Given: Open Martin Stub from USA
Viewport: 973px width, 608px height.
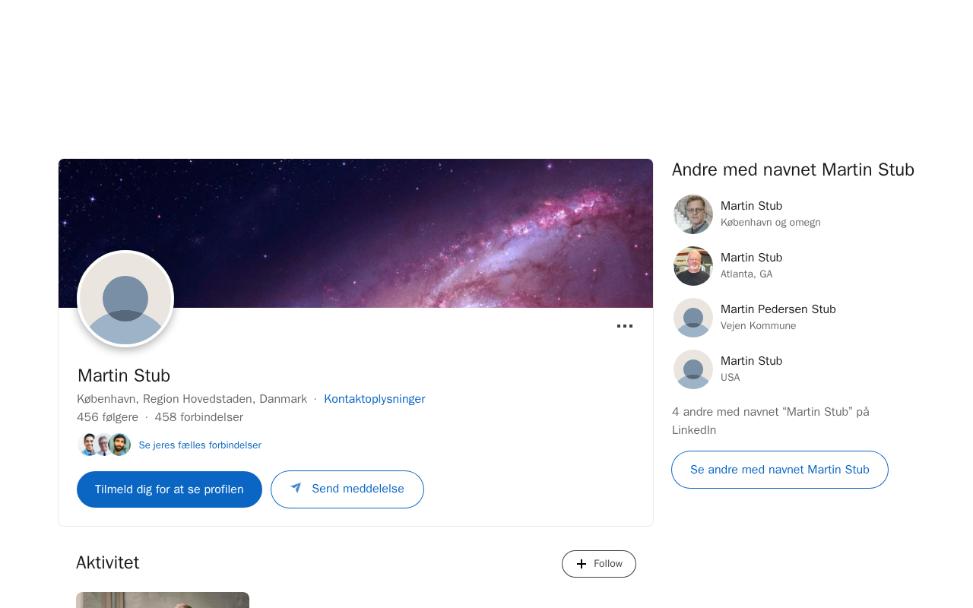Looking at the screenshot, I should tap(751, 361).
